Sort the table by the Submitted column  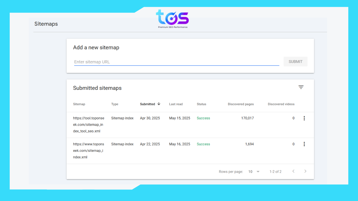click(x=148, y=104)
